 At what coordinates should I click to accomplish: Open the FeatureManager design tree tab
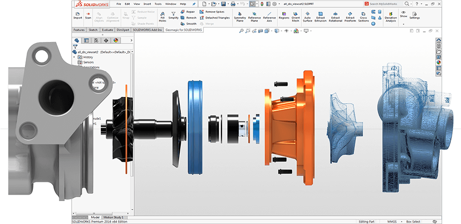click(77, 41)
